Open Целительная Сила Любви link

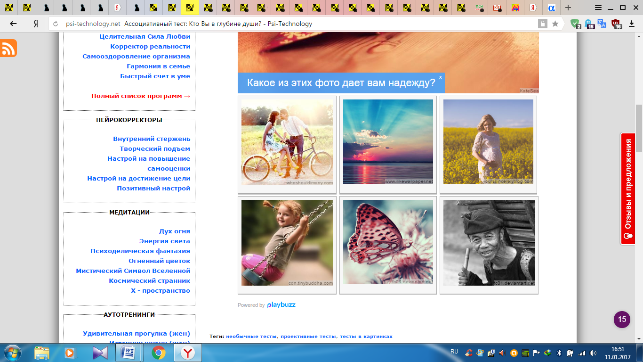(x=145, y=36)
